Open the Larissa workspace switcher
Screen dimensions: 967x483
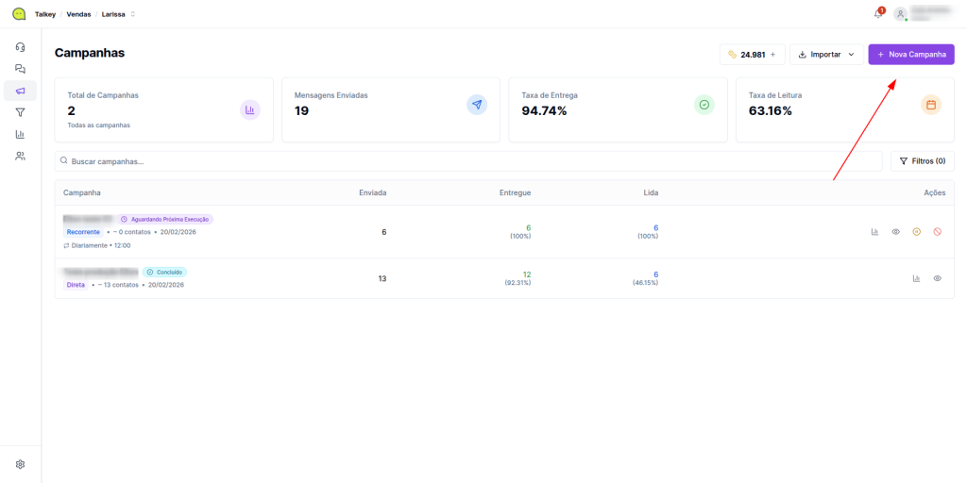point(118,14)
